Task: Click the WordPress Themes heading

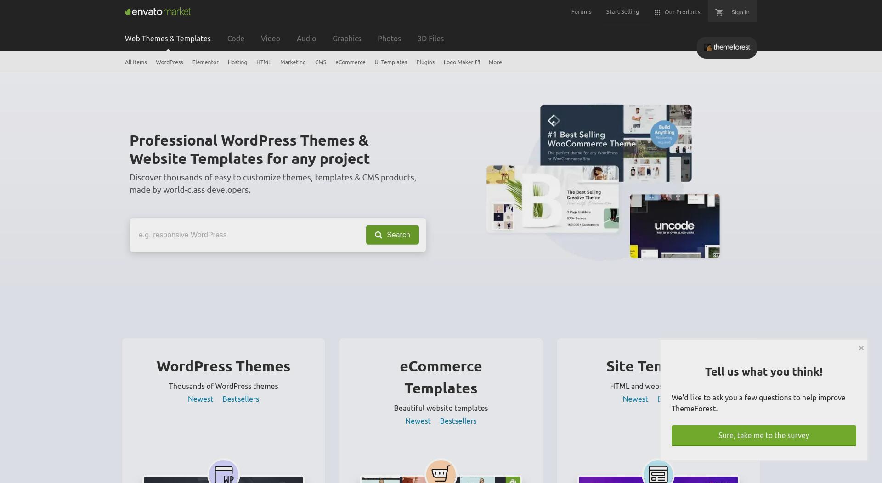Action: click(224, 366)
